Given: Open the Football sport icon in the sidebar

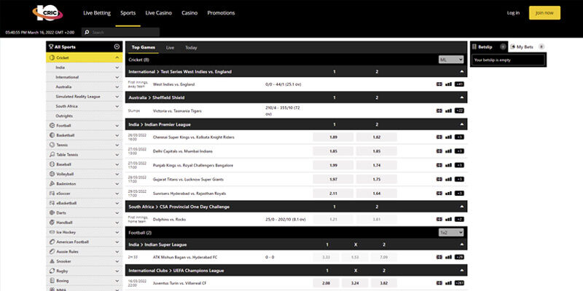Looking at the screenshot, I should tap(52, 125).
